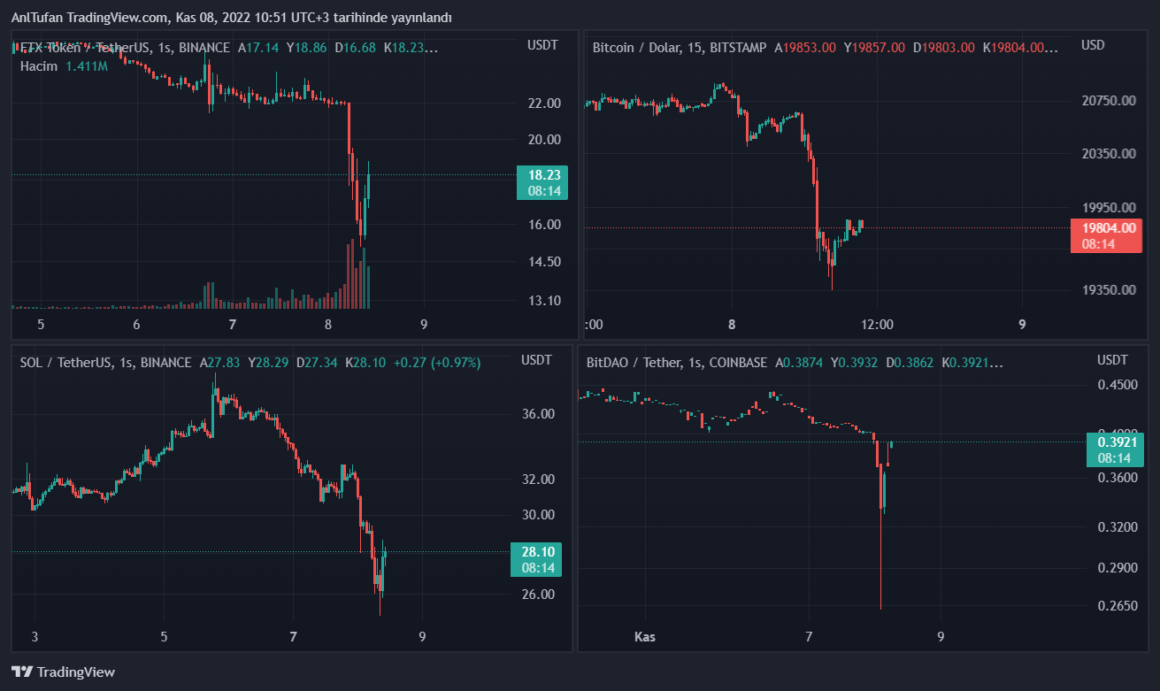Open the USDT currency selector on BitDAO chart

1112,360
